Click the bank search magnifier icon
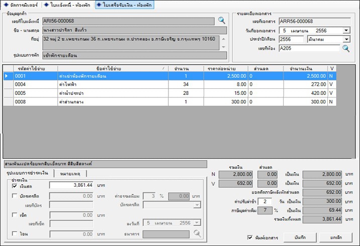The image size is (360, 246). coord(197,233)
